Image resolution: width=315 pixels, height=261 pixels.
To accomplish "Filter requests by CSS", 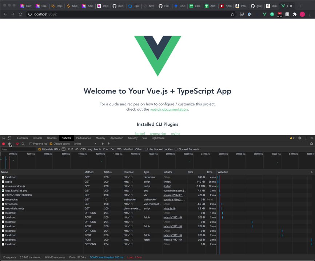I will (83, 149).
